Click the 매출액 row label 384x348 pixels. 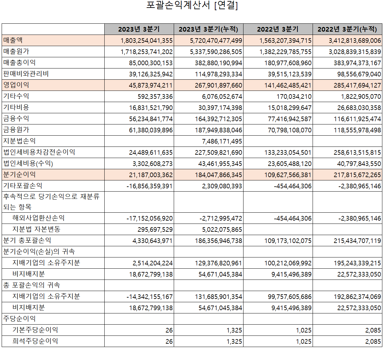[13, 40]
